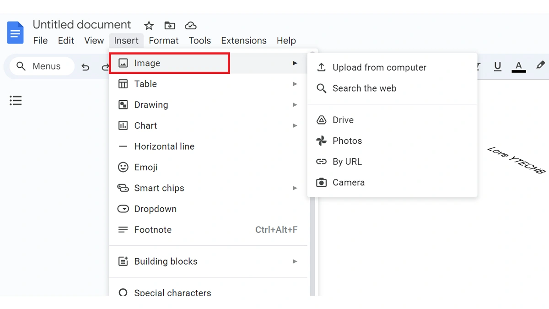
Task: Click the Underline formatting icon
Action: tap(498, 66)
